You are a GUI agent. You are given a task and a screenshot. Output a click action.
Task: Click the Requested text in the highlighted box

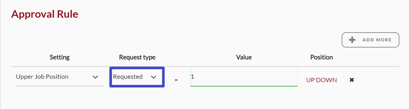pyautogui.click(x=128, y=77)
